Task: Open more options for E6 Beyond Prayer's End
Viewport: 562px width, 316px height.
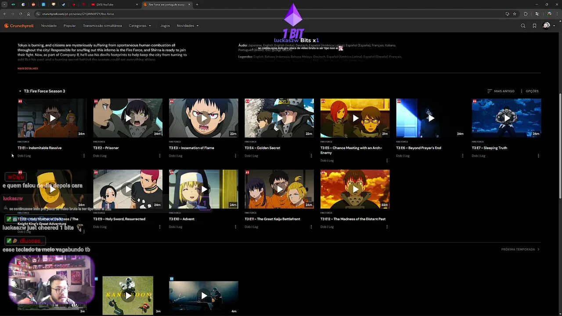Action: [x=462, y=156]
